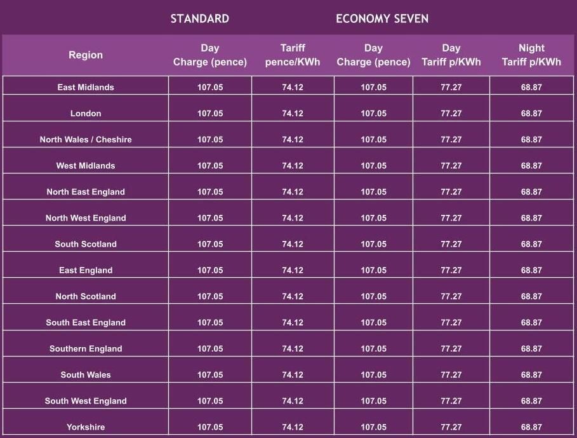This screenshot has width=577, height=438.
Task: Click the South Scotland region cell
Action: (x=86, y=243)
